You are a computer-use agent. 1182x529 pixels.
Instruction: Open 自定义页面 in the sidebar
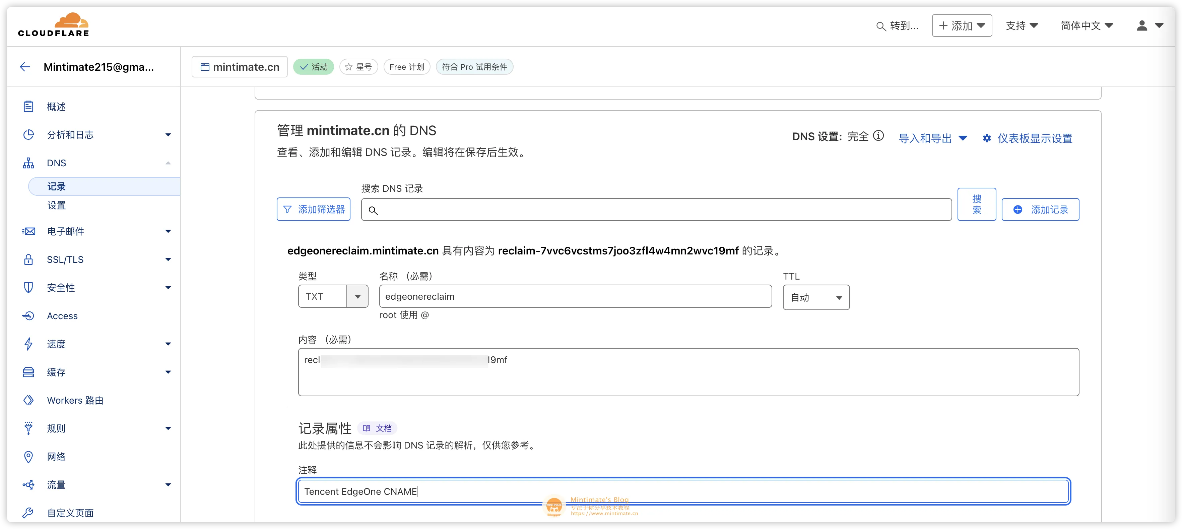pyautogui.click(x=70, y=513)
